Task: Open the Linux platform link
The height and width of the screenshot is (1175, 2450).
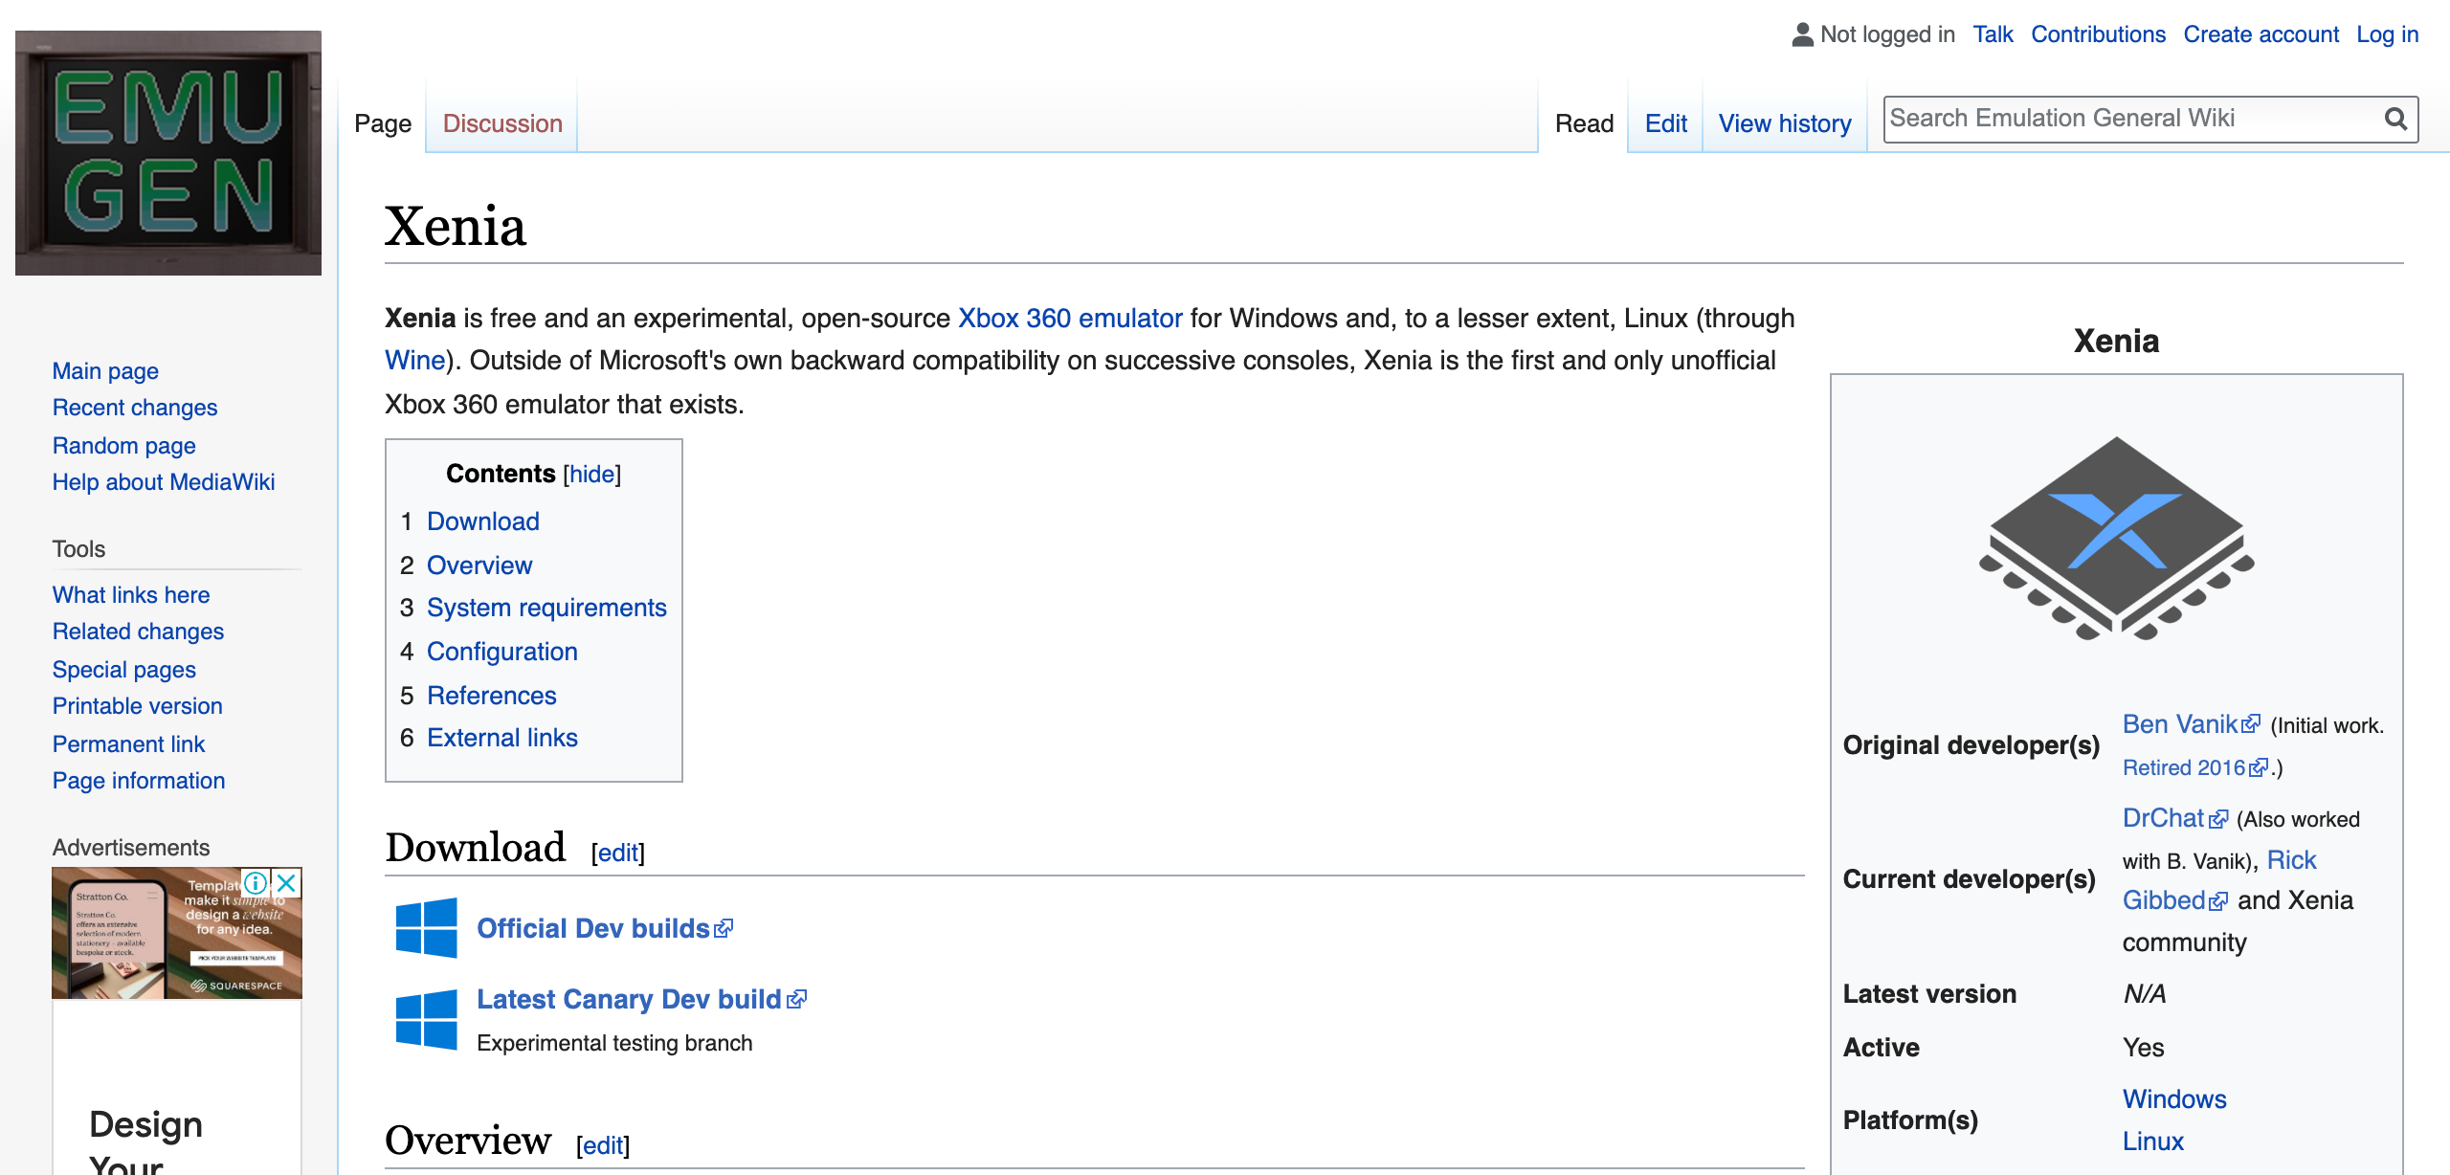Action: [2153, 1142]
